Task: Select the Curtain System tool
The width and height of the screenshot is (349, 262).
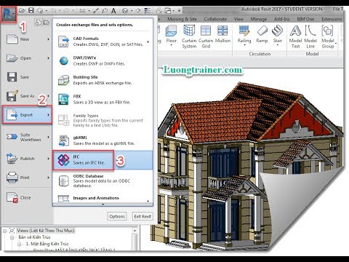Action: [189, 36]
